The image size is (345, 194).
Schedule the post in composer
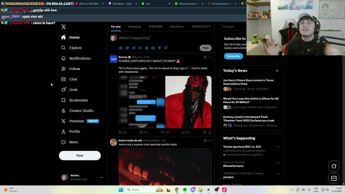[153, 48]
